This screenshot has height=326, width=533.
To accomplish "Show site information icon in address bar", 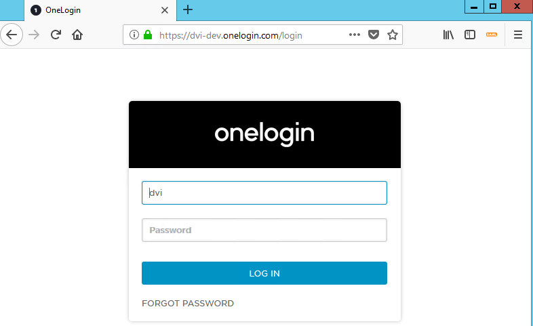I will pyautogui.click(x=134, y=35).
